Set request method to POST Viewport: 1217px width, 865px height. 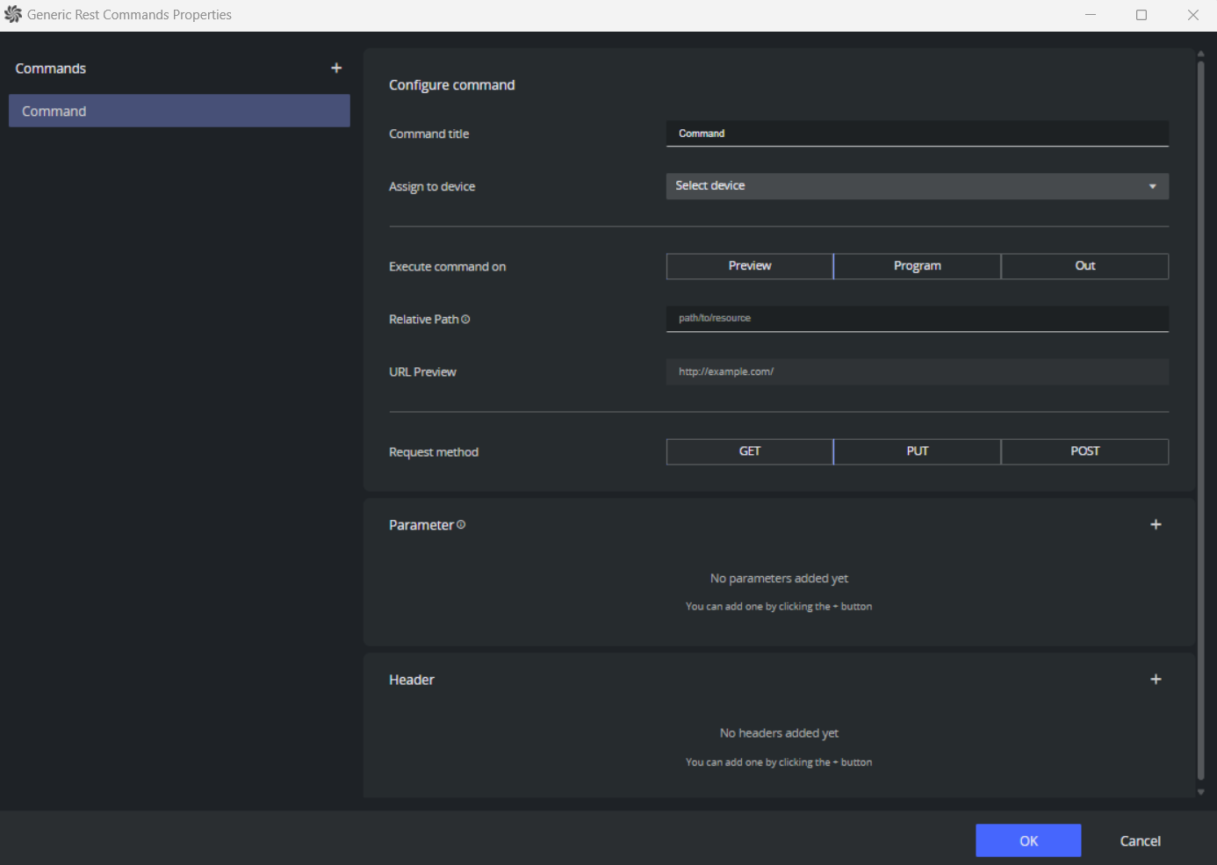tap(1084, 451)
